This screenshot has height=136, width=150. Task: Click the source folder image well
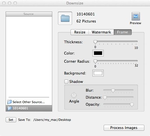[65, 18]
